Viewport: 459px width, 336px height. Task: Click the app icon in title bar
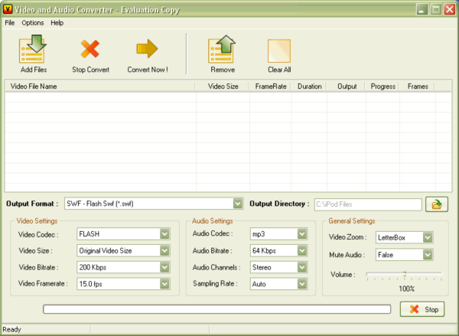[x=8, y=9]
